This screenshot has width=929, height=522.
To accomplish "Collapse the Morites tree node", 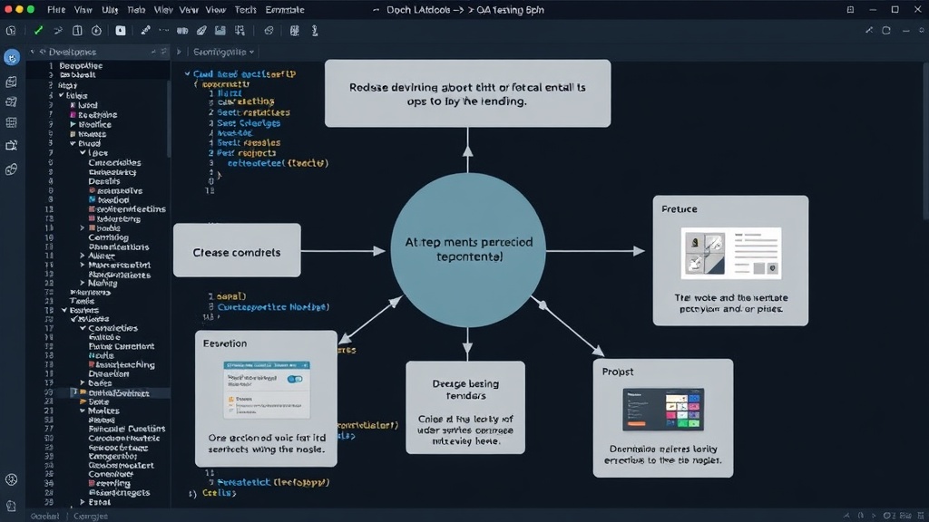I will 83,411.
